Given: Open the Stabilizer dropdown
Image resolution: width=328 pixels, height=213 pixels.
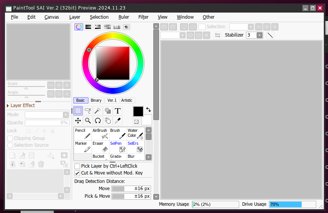Looking at the screenshot, I should coord(260,35).
